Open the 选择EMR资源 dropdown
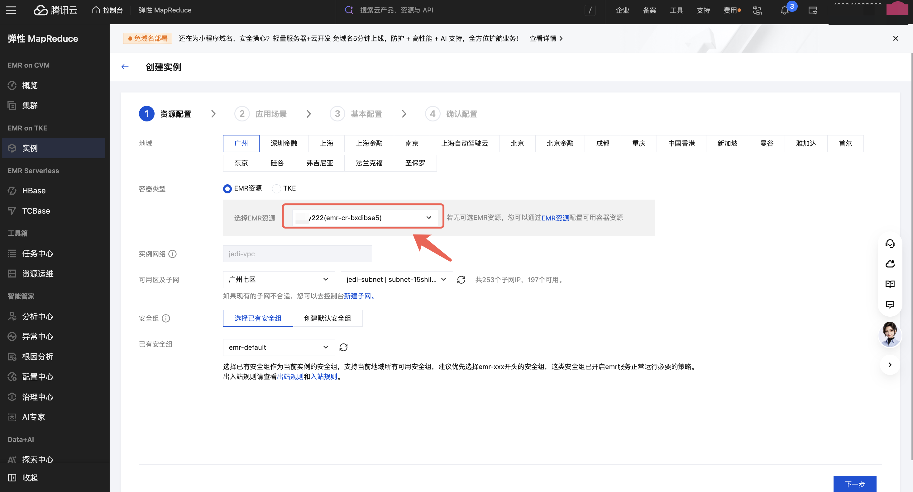This screenshot has height=492, width=913. click(x=365, y=217)
